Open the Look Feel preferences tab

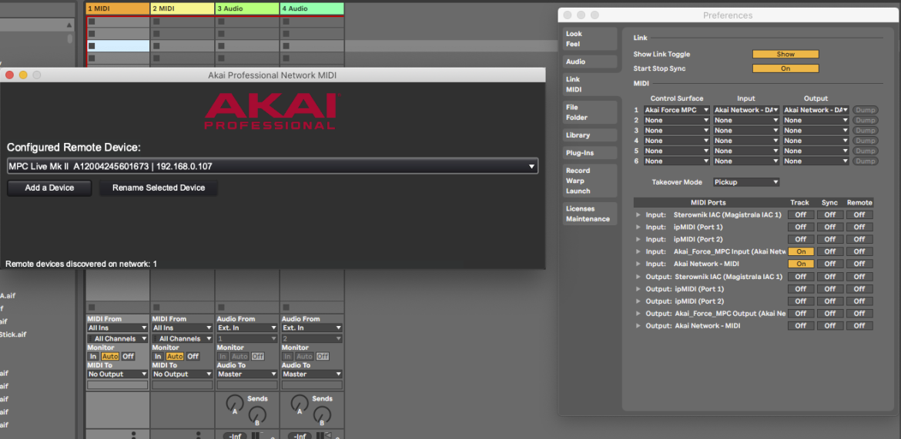pyautogui.click(x=590, y=38)
